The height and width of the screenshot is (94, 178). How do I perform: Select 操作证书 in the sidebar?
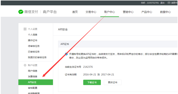33,40
